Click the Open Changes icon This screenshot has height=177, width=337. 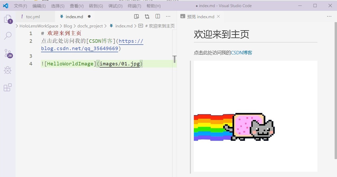147,16
